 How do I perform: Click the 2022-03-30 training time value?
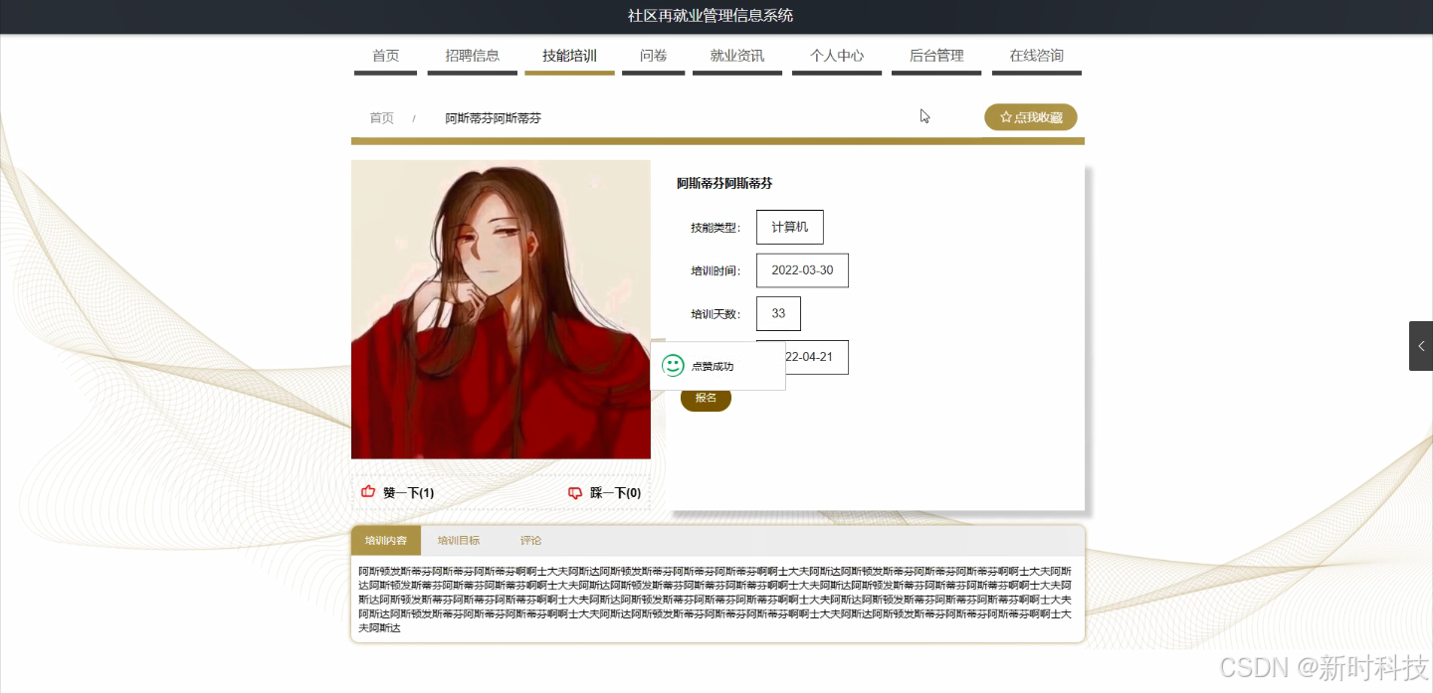[x=802, y=270]
